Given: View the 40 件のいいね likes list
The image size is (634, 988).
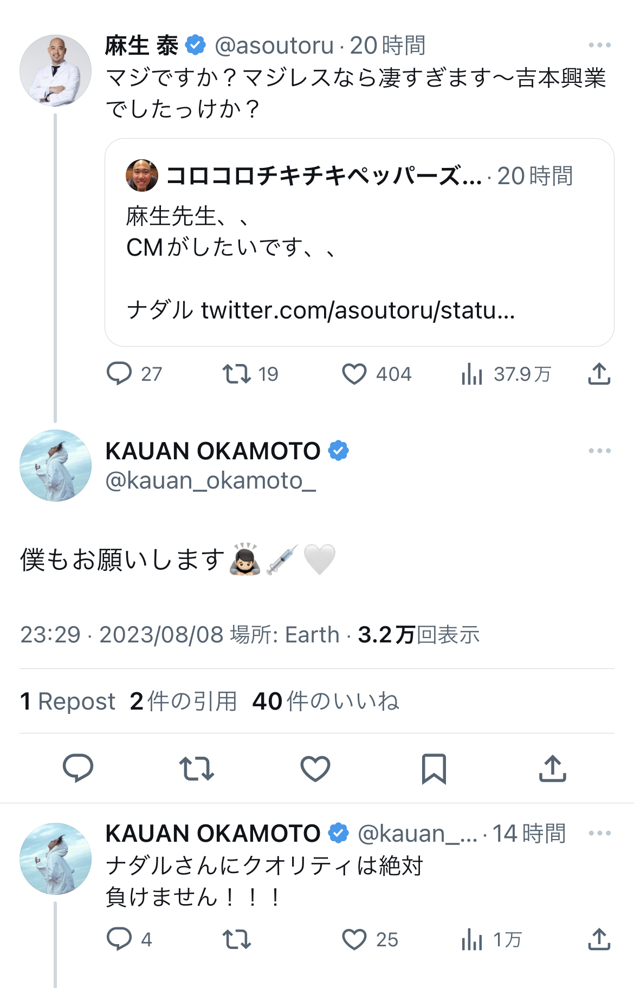Looking at the screenshot, I should click(325, 701).
